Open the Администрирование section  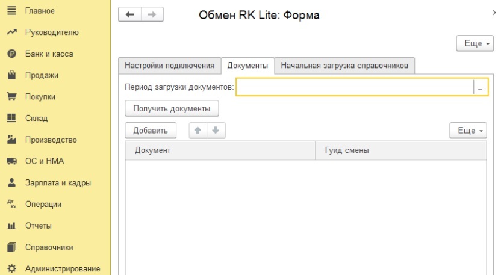[63, 268]
